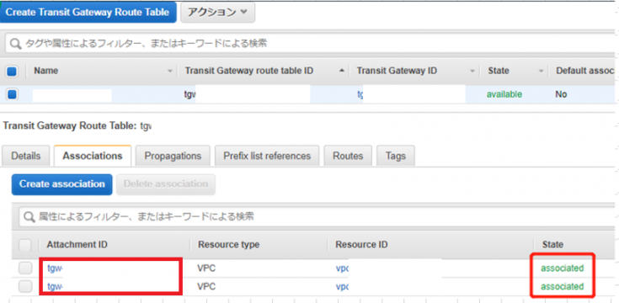The height and width of the screenshot is (303, 619).
Task: Open the アクション dropdown menu
Action: [218, 13]
